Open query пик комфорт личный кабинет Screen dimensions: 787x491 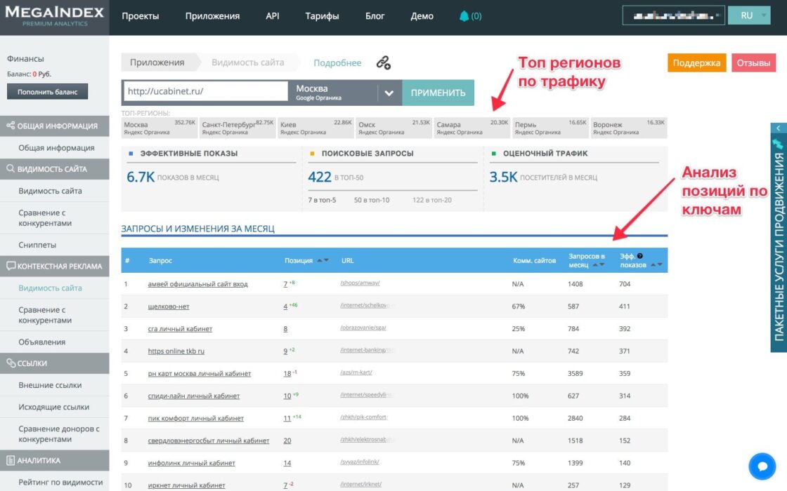[195, 418]
